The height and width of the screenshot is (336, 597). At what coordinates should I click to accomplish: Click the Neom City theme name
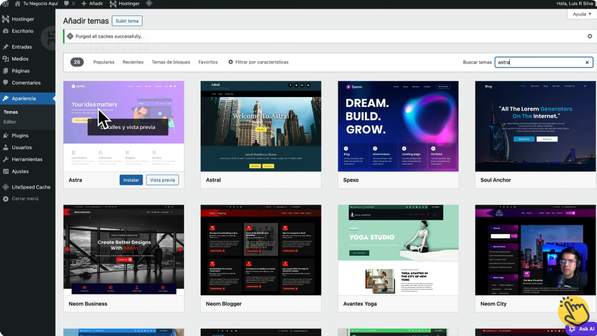pos(493,304)
